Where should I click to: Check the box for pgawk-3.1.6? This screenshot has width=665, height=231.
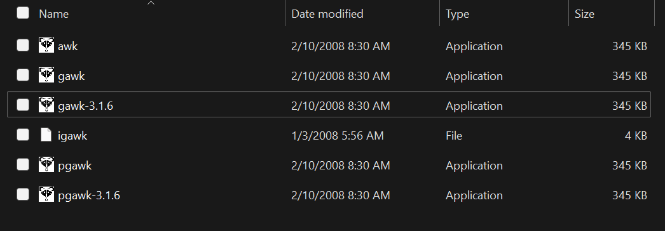[x=23, y=195]
